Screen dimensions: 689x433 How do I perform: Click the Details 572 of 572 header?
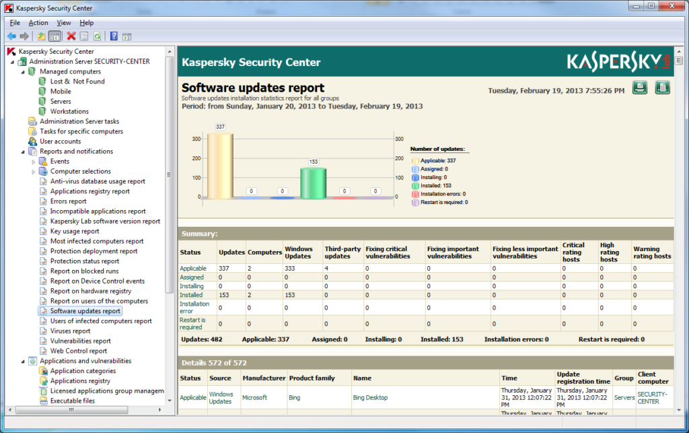coord(214,363)
